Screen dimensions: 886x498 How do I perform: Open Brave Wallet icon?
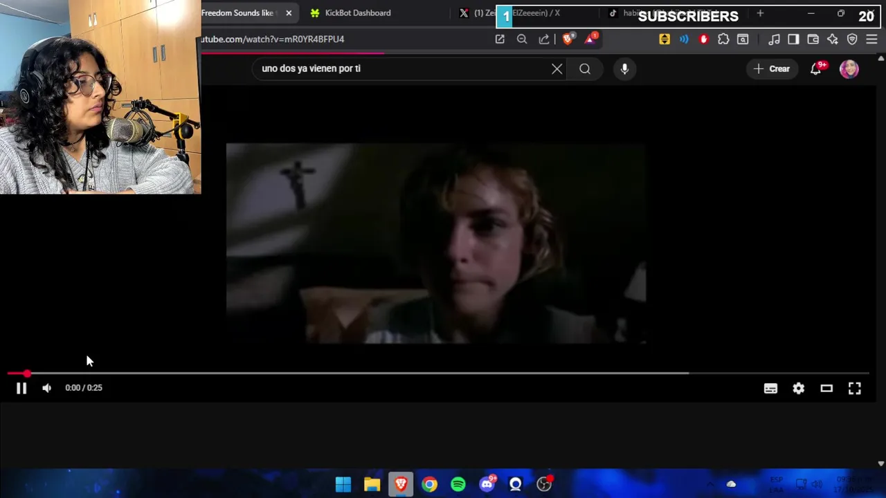tap(813, 39)
